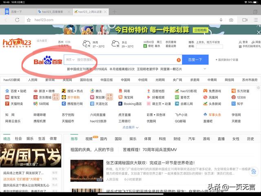Tap the video camera toolbar icon
This screenshot has height=196, width=261.
pos(245,20)
